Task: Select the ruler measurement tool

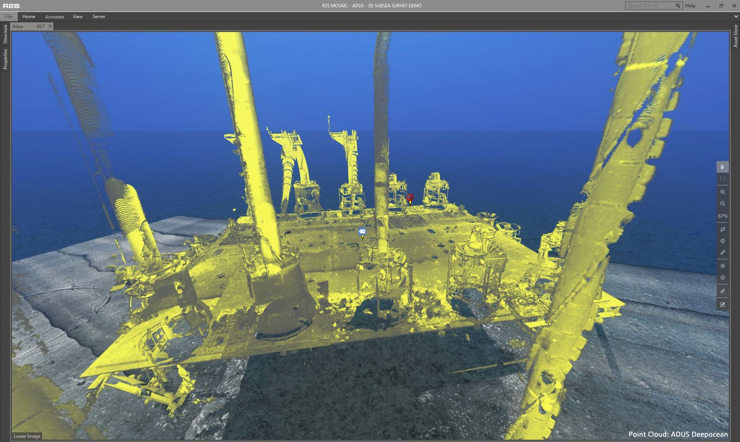Action: [722, 253]
